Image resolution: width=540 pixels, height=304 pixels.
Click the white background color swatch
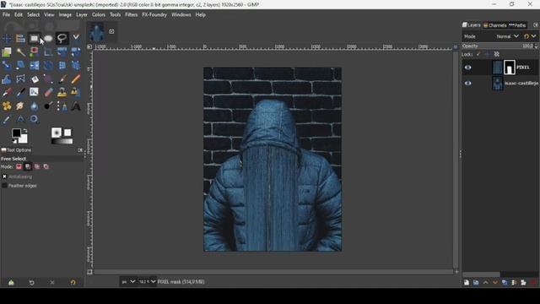[x=23, y=138]
